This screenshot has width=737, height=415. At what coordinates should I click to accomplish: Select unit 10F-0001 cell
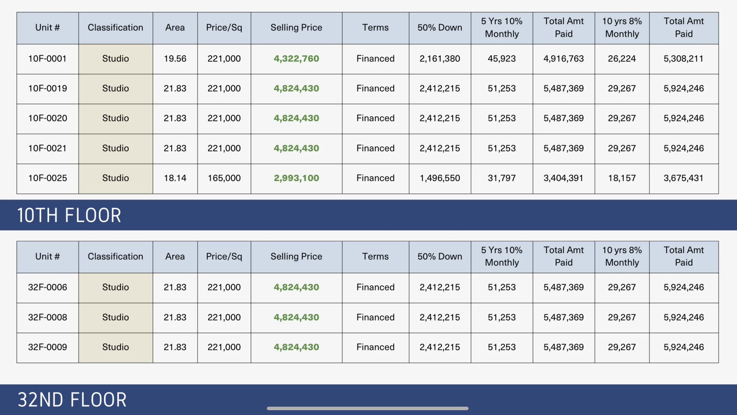47,59
